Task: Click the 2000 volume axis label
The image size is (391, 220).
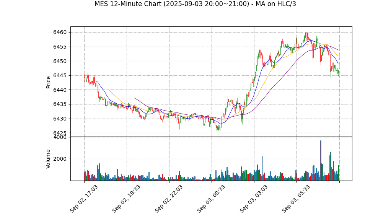Action: (x=60, y=159)
